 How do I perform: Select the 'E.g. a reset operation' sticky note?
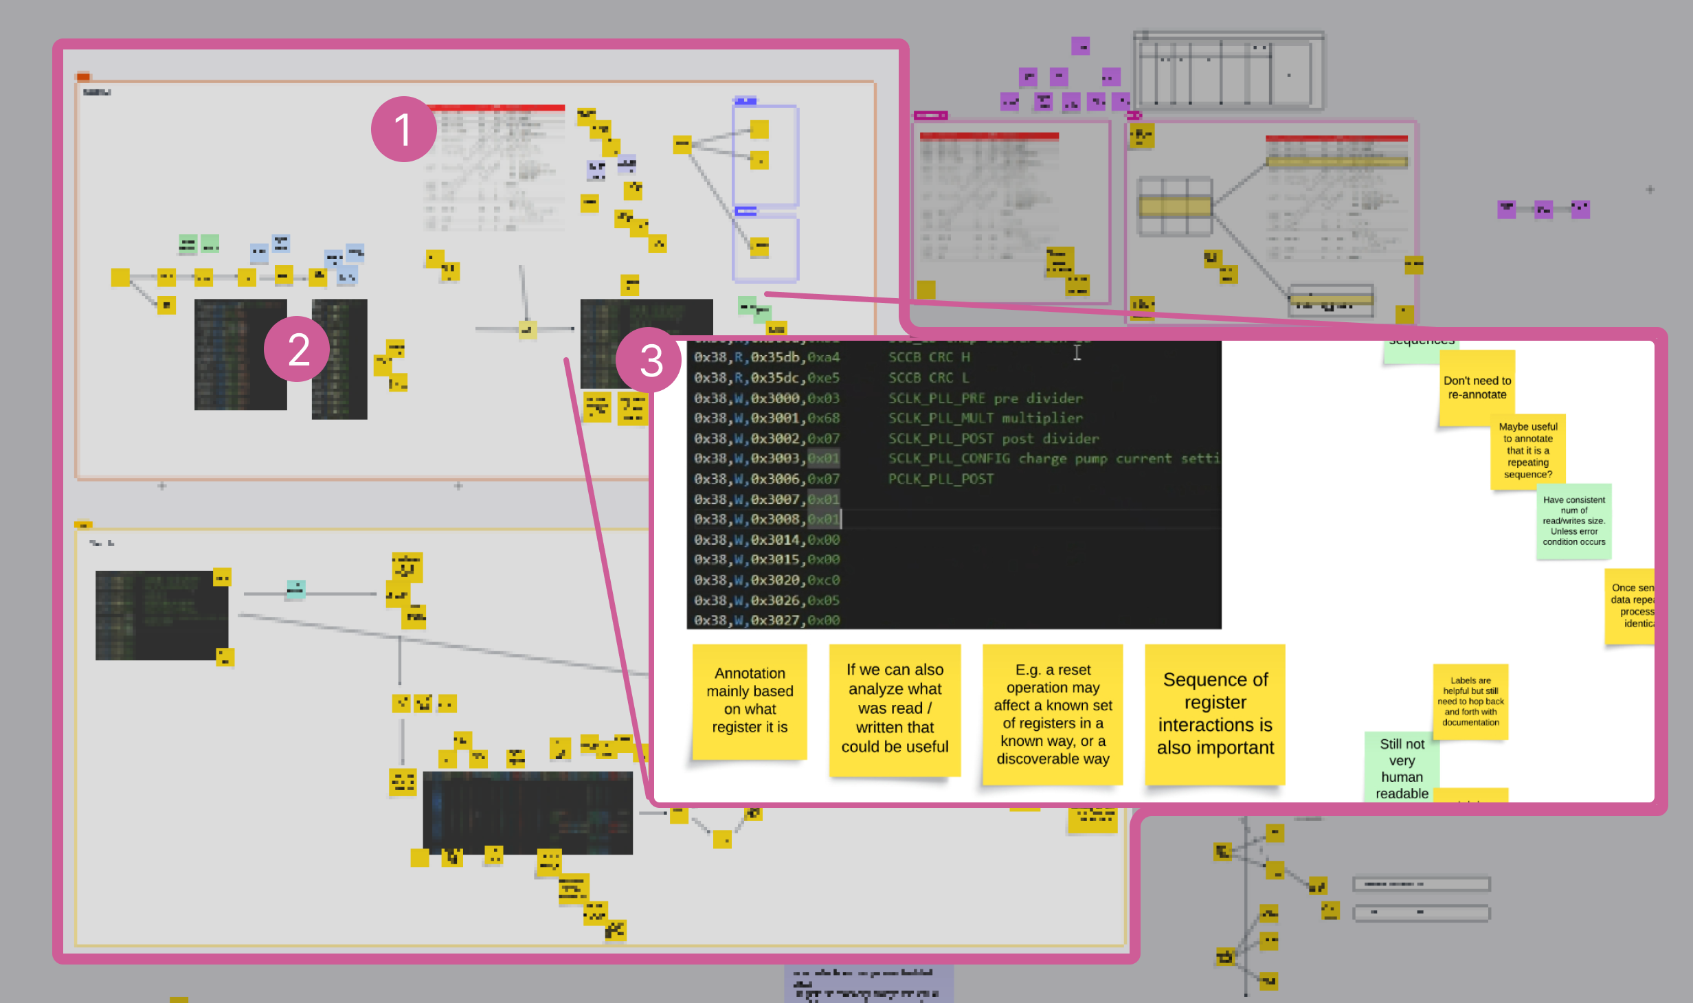(1053, 714)
